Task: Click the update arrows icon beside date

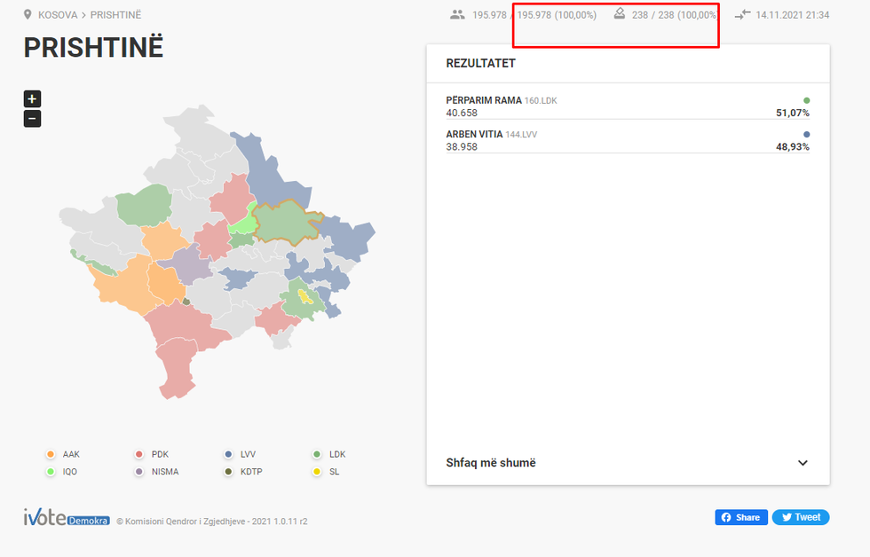Action: click(x=742, y=15)
